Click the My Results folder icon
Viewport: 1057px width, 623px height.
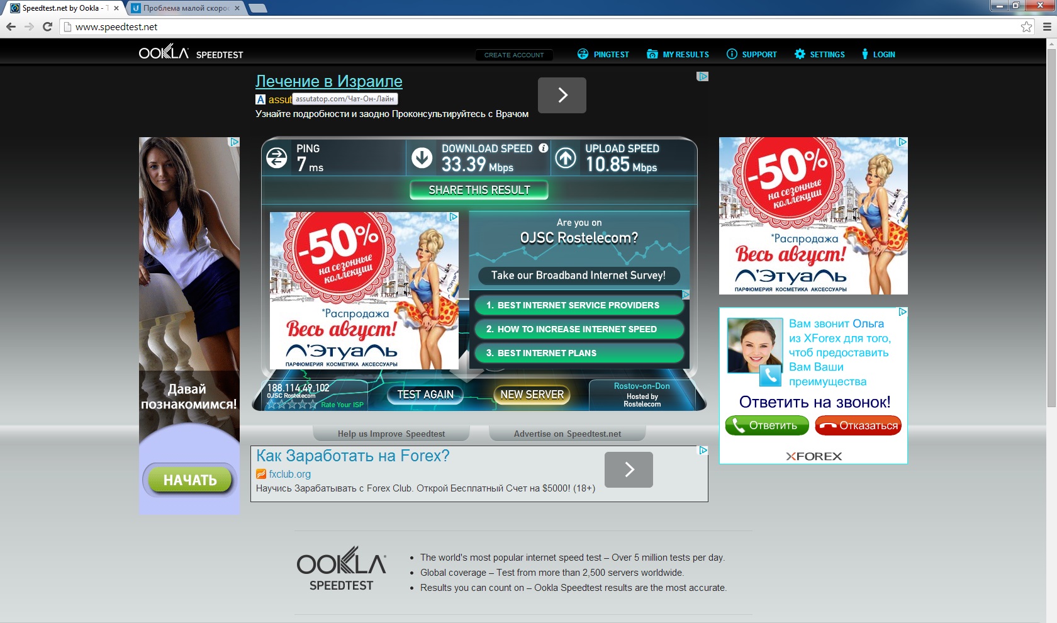(652, 54)
